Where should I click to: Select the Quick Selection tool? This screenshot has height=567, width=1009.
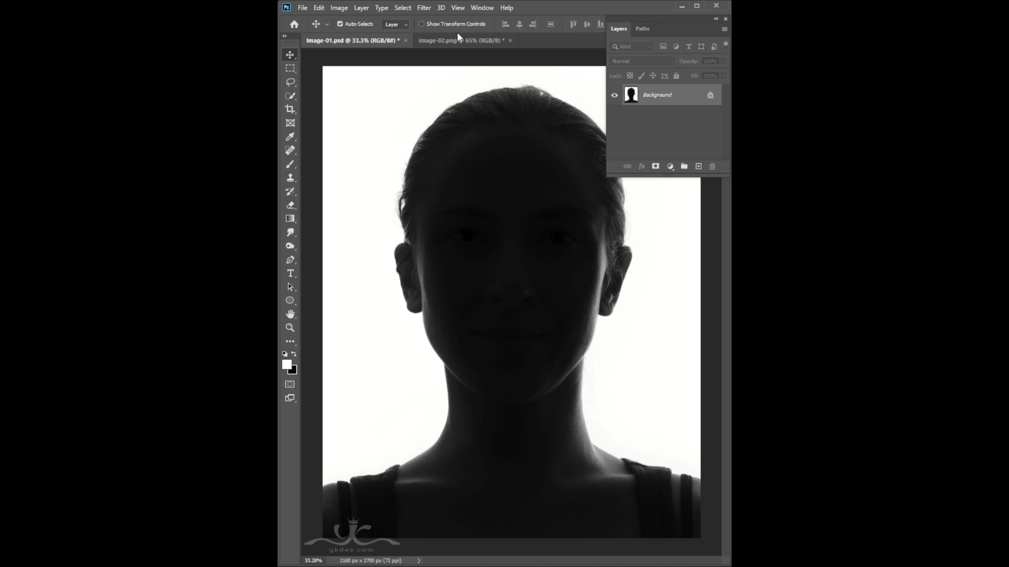pos(290,96)
